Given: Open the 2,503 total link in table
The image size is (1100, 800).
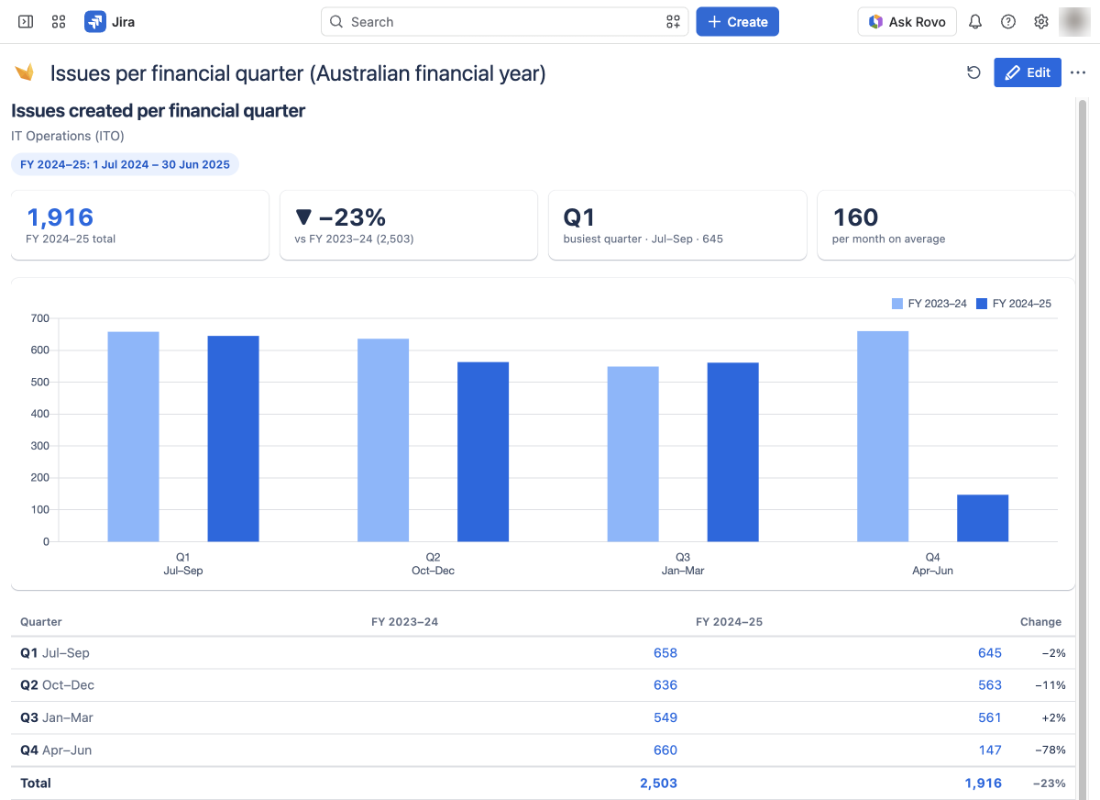Looking at the screenshot, I should (658, 783).
